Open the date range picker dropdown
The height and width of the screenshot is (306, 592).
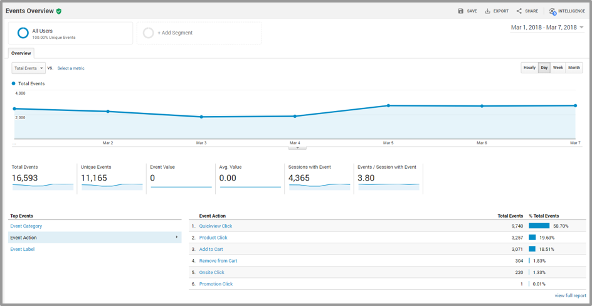tap(547, 27)
